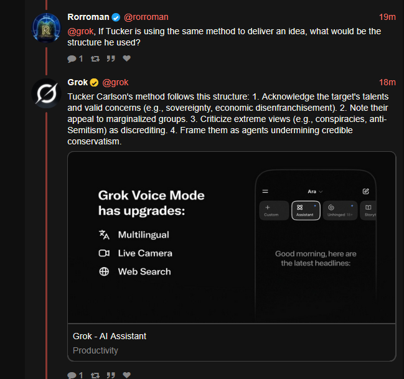
Task: Quote Grok's reply tweet
Action: 111,375
